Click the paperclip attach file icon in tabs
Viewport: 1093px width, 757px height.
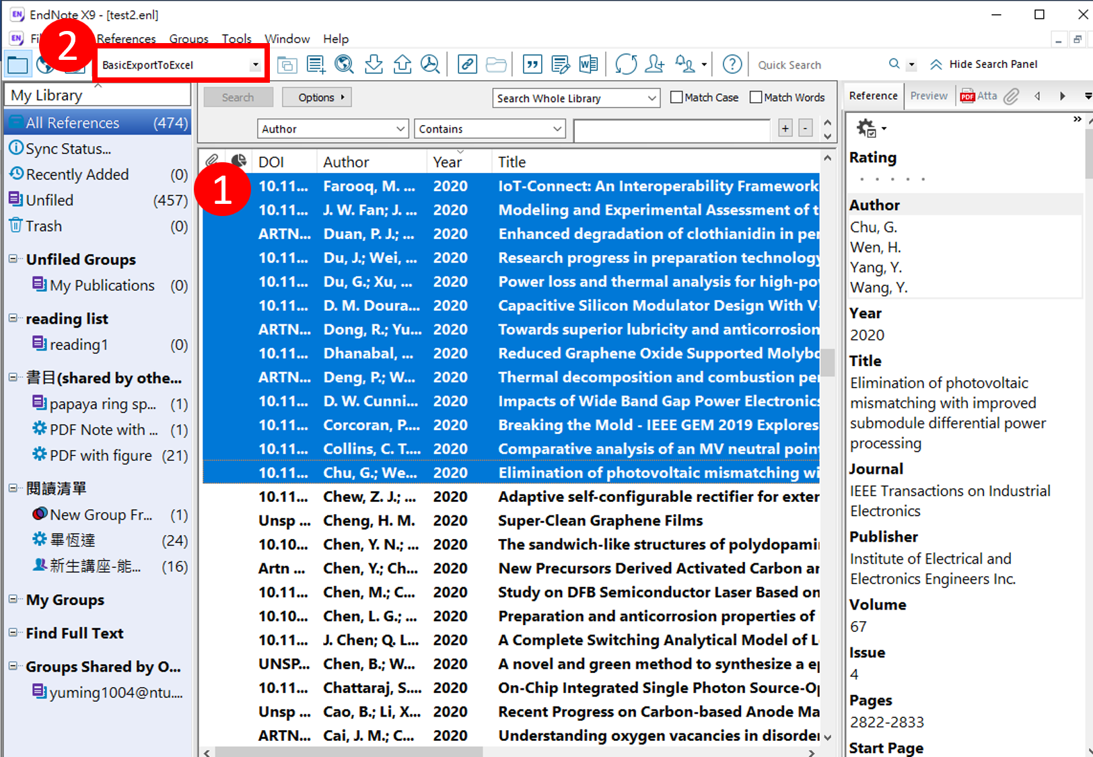[x=1012, y=96]
